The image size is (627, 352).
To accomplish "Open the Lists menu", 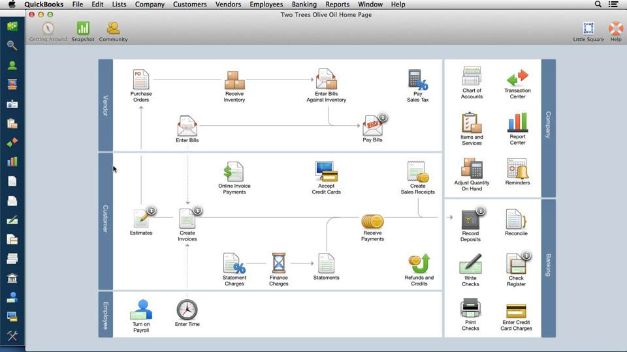I will pyautogui.click(x=119, y=5).
